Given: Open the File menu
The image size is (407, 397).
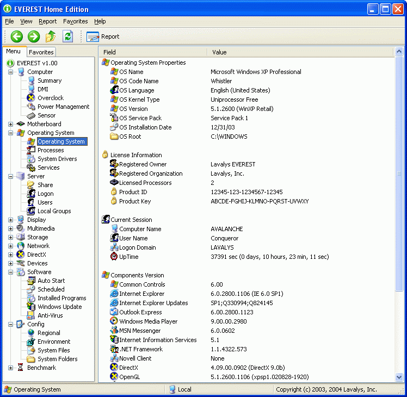Looking at the screenshot, I should (x=9, y=21).
